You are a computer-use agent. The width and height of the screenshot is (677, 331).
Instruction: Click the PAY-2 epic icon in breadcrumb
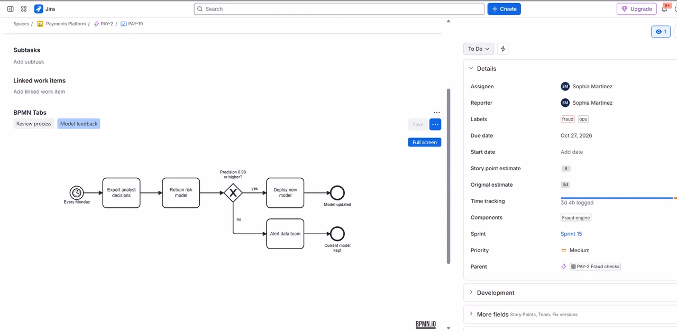pyautogui.click(x=96, y=24)
